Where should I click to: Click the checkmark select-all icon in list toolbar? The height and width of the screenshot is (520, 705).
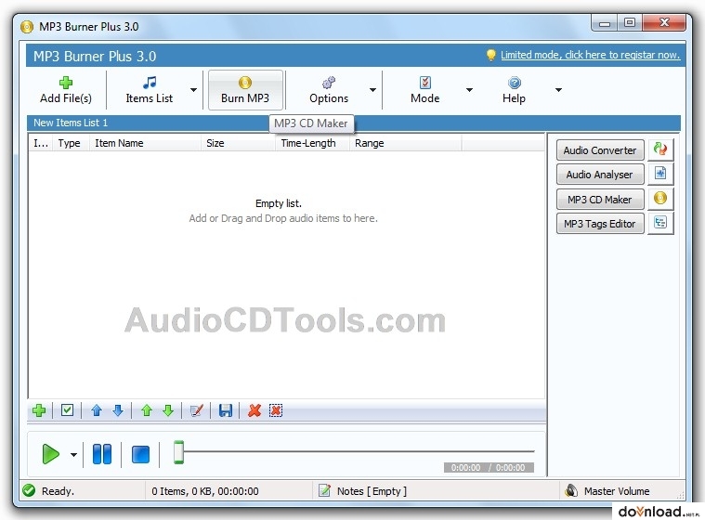point(67,409)
